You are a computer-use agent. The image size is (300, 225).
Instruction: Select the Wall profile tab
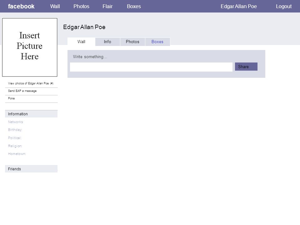click(81, 42)
